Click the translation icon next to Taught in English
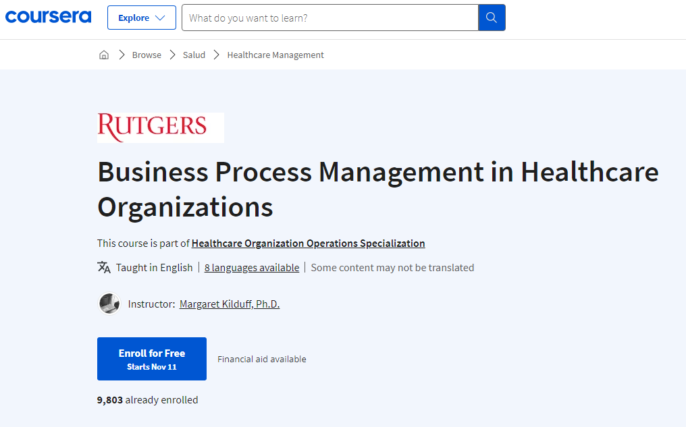Image resolution: width=686 pixels, height=427 pixels. pos(104,267)
